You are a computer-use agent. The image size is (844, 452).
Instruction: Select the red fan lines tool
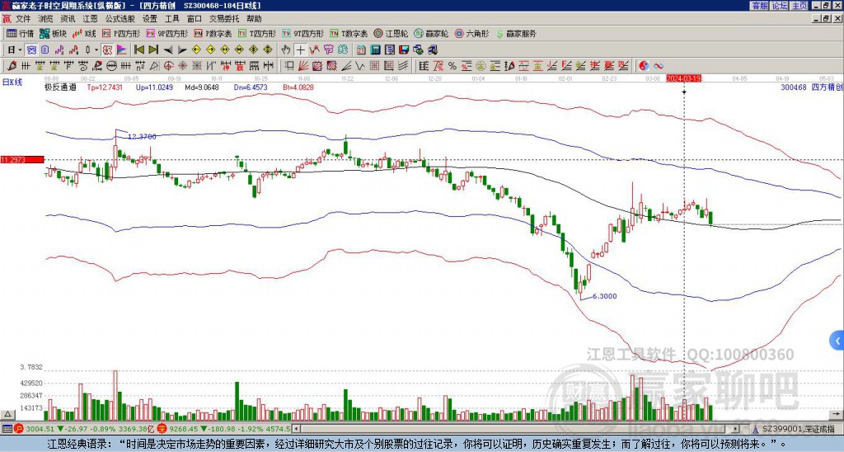coord(303,66)
